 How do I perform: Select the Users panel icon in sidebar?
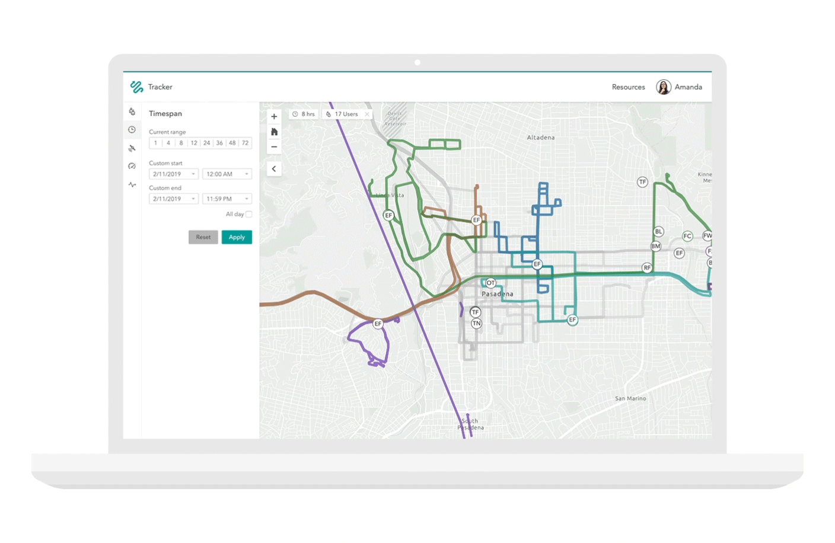pos(132,111)
